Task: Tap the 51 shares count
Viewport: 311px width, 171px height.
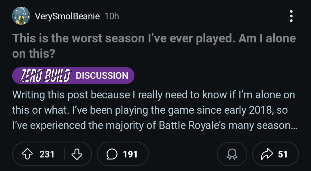Action: [x=282, y=154]
